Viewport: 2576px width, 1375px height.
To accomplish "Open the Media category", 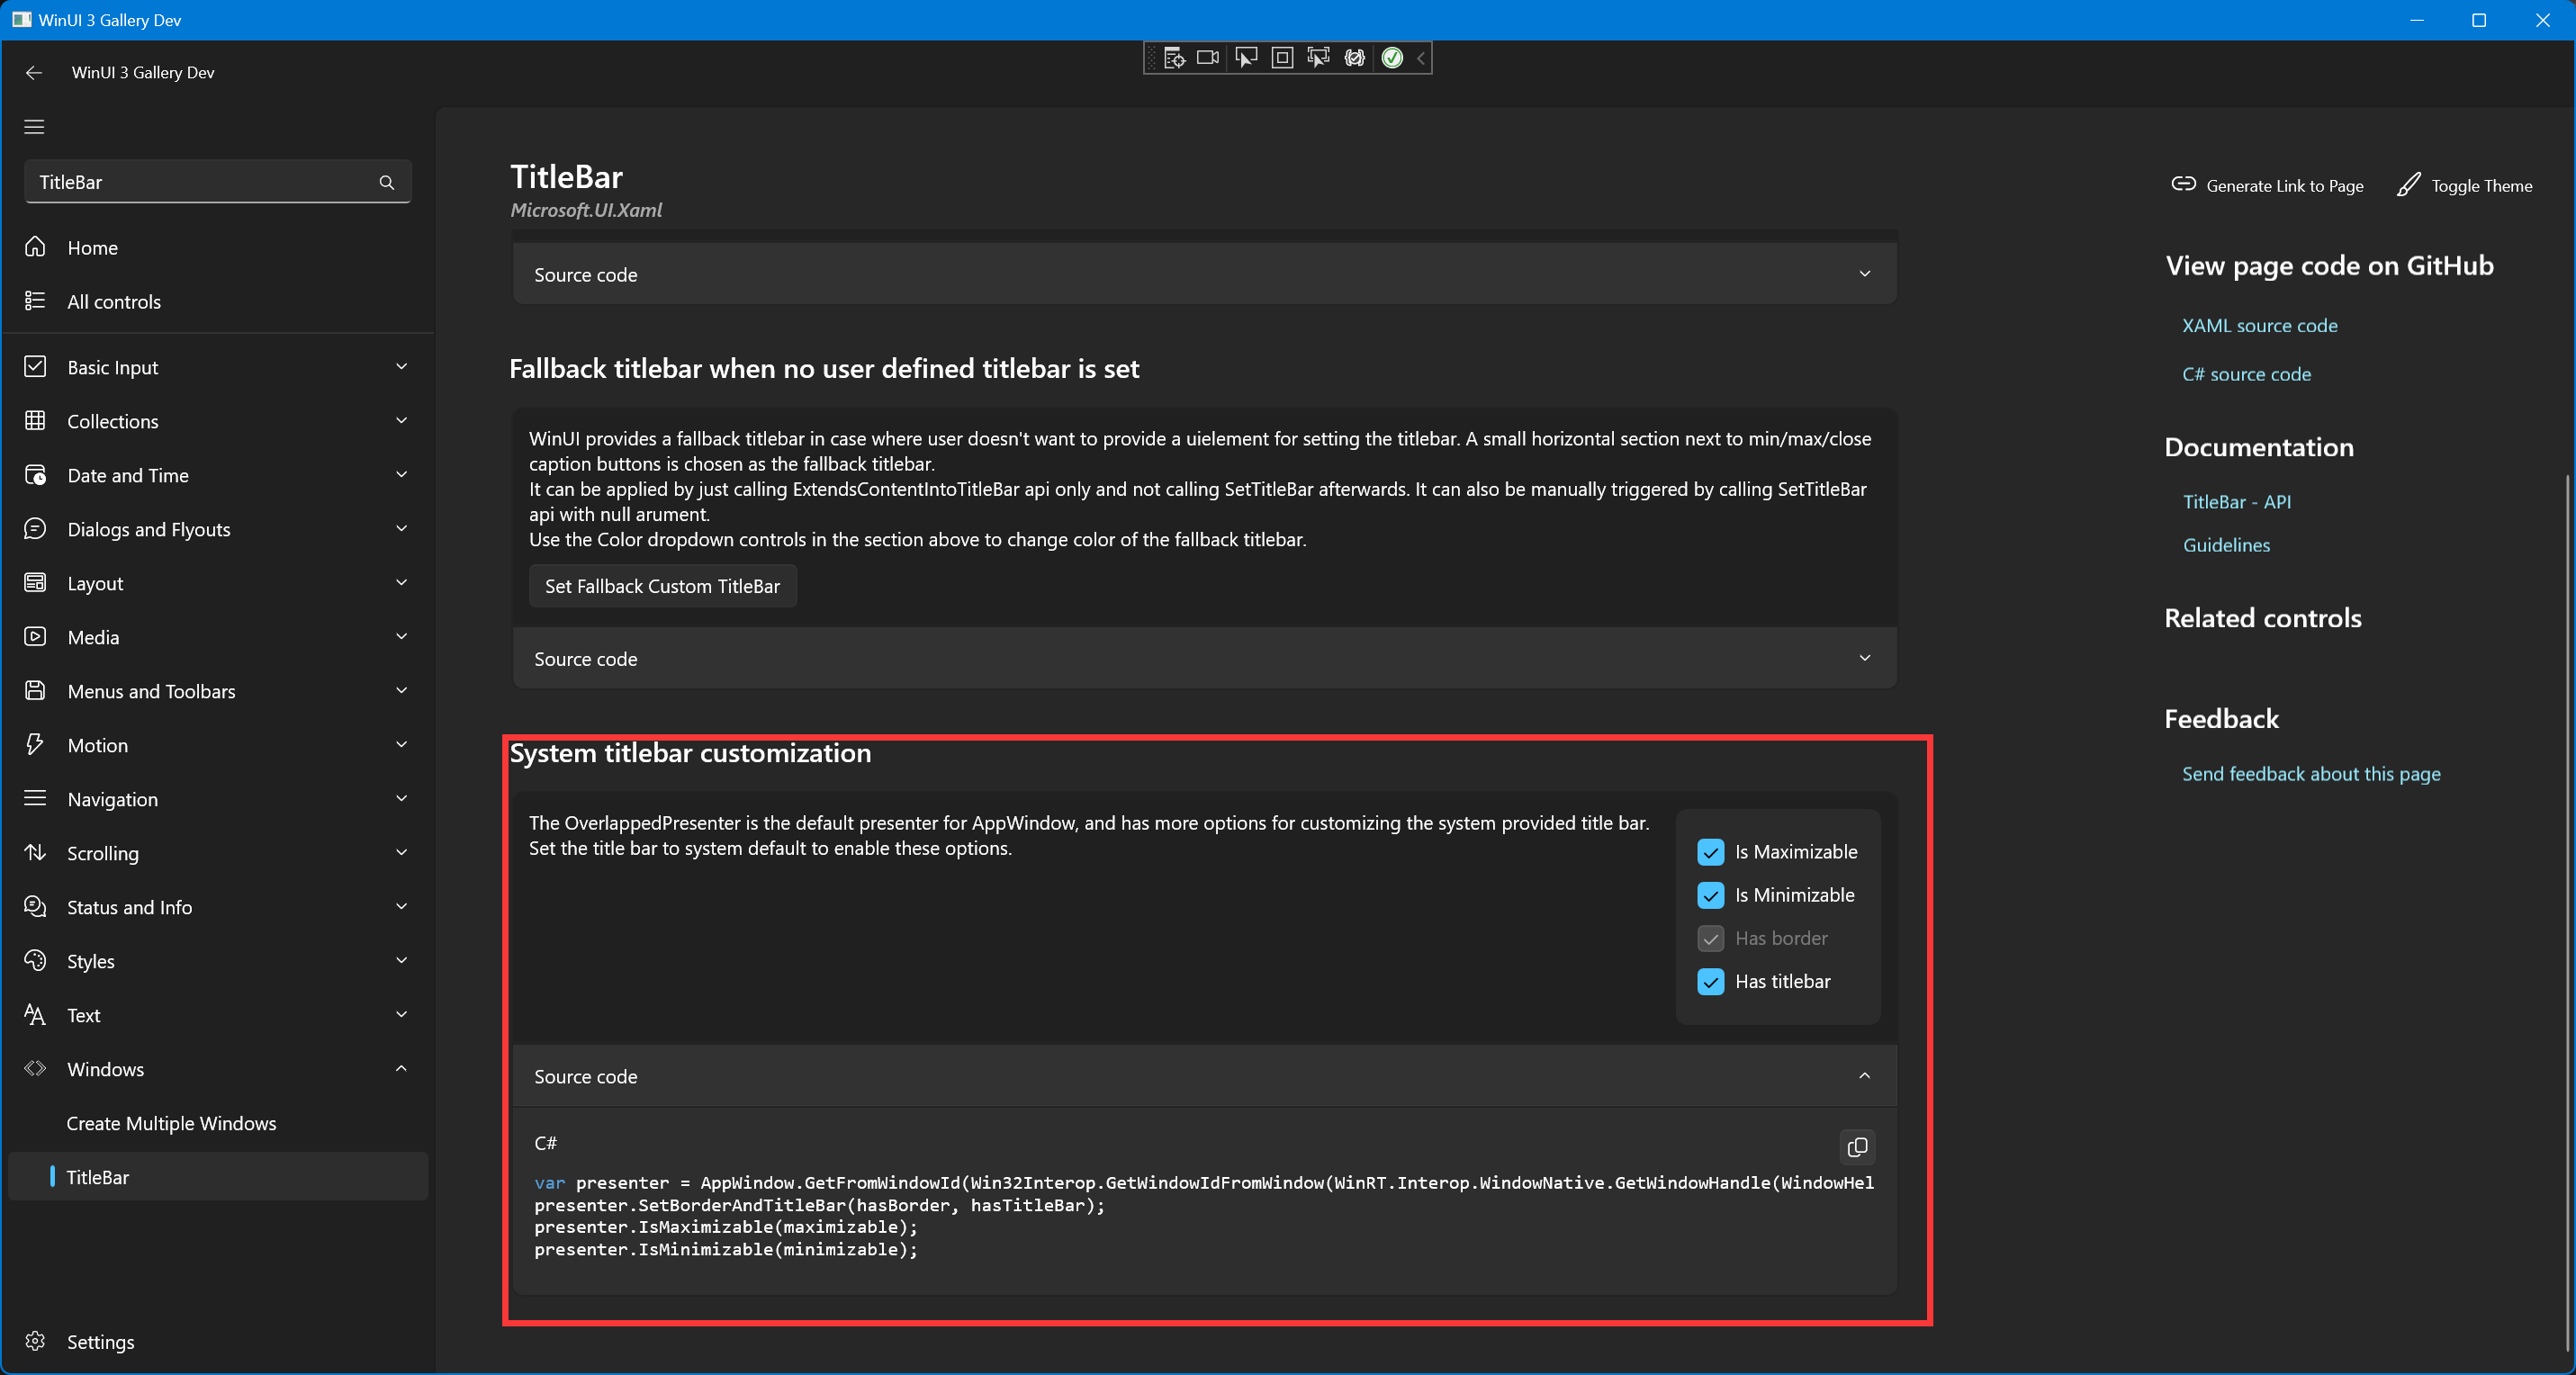I will click(218, 637).
